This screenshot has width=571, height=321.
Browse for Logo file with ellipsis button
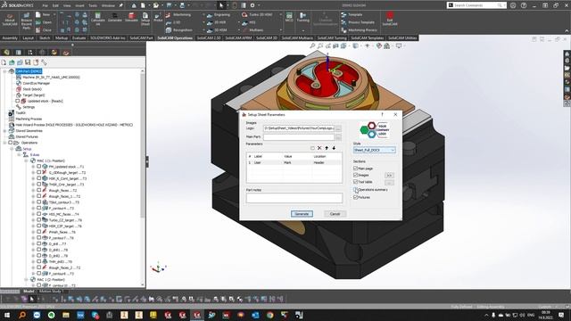pos(338,128)
